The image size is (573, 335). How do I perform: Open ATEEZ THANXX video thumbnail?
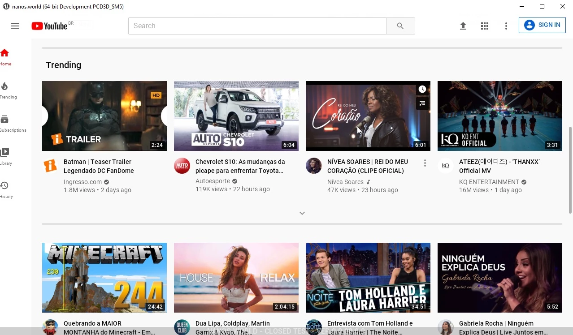coord(500,116)
